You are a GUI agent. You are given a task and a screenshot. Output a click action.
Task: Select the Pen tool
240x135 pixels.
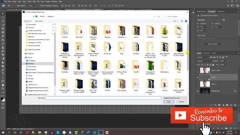pyautogui.click(x=3, y=70)
